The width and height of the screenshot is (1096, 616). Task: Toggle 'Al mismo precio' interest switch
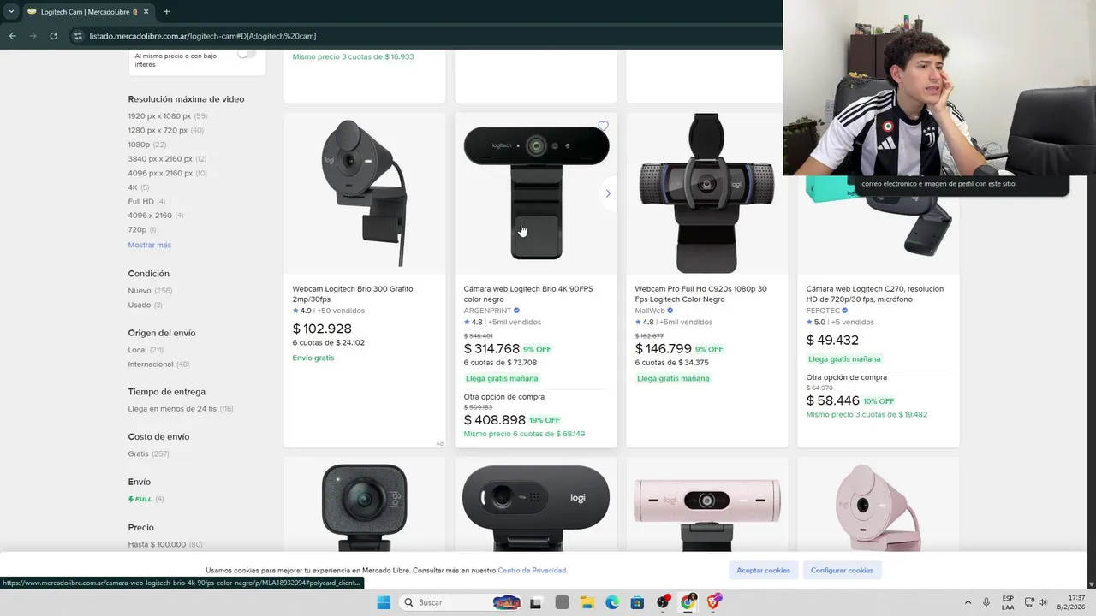click(x=246, y=54)
